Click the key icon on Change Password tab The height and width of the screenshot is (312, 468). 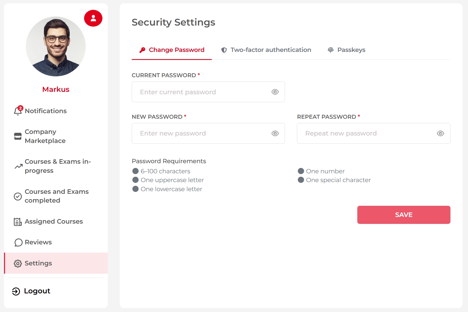pyautogui.click(x=142, y=50)
